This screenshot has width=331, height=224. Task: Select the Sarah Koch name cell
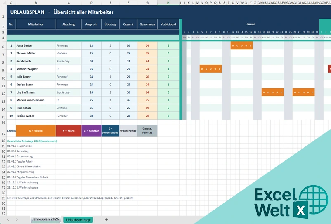[36, 61]
